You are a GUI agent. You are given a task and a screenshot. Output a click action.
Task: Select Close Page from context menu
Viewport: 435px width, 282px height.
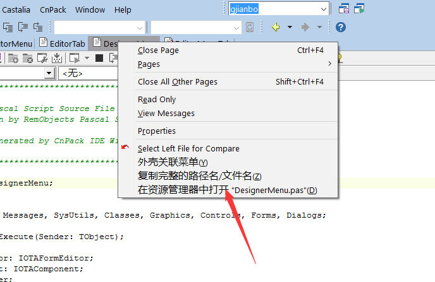pos(158,50)
